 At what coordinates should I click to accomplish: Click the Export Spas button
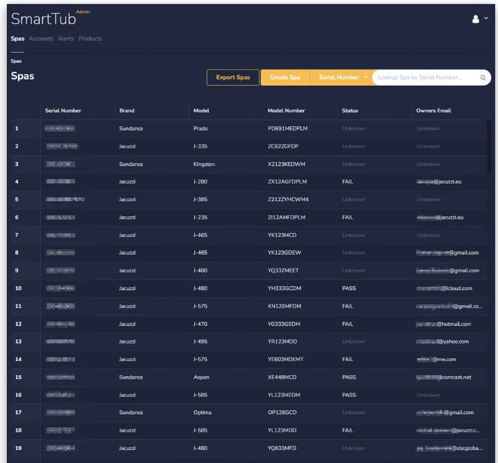pos(233,77)
